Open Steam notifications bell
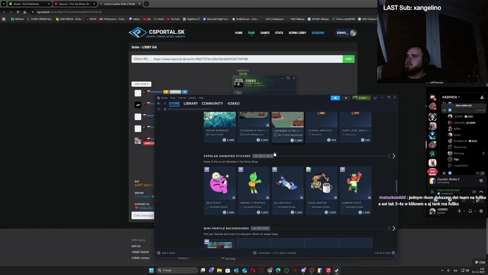 tap(346, 98)
